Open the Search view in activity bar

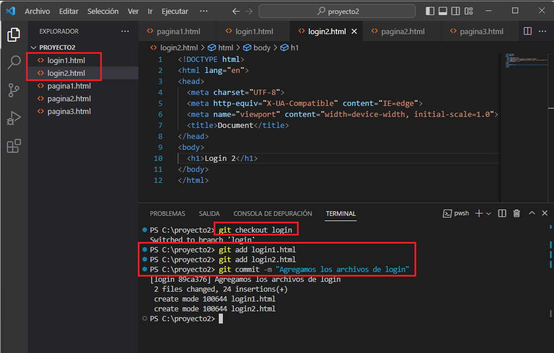click(14, 62)
